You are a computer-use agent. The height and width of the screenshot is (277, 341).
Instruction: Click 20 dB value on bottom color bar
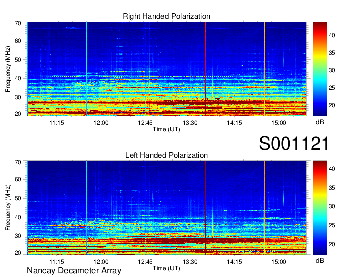[x=332, y=244]
